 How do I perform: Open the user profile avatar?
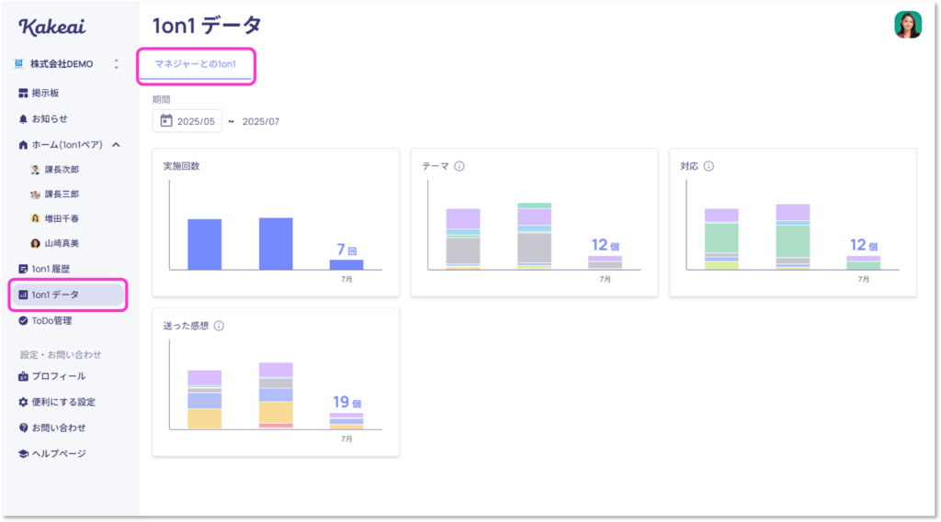click(907, 25)
